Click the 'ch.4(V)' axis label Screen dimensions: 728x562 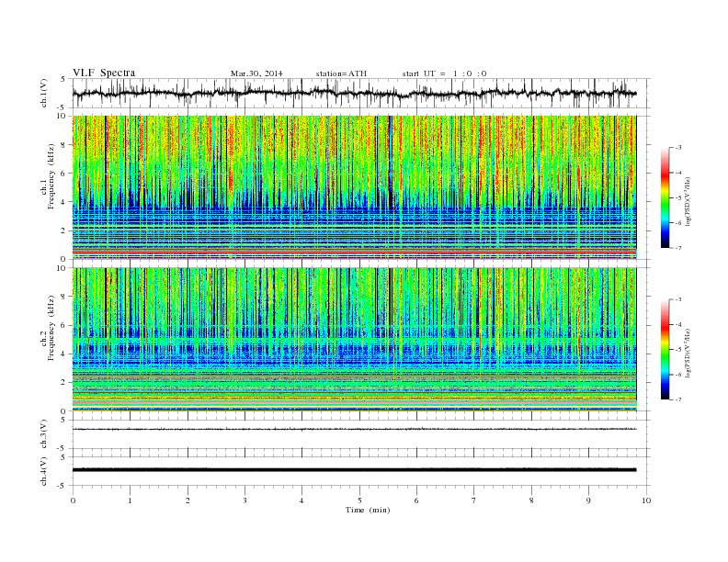(44, 471)
